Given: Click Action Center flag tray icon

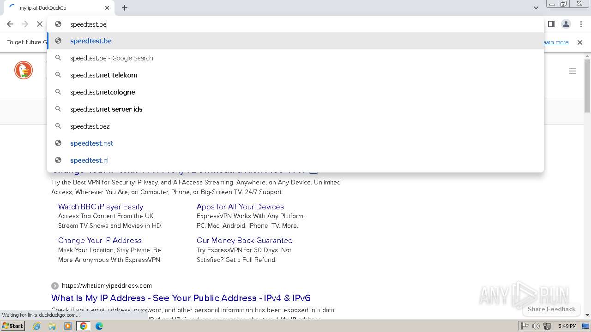Looking at the screenshot, I should coord(525,326).
